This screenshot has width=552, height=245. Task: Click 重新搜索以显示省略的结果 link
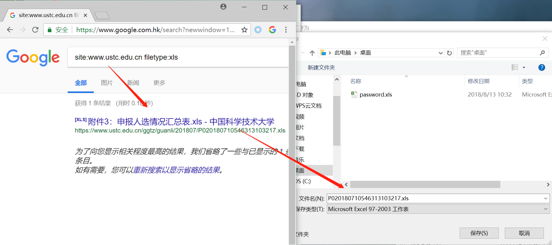176,170
